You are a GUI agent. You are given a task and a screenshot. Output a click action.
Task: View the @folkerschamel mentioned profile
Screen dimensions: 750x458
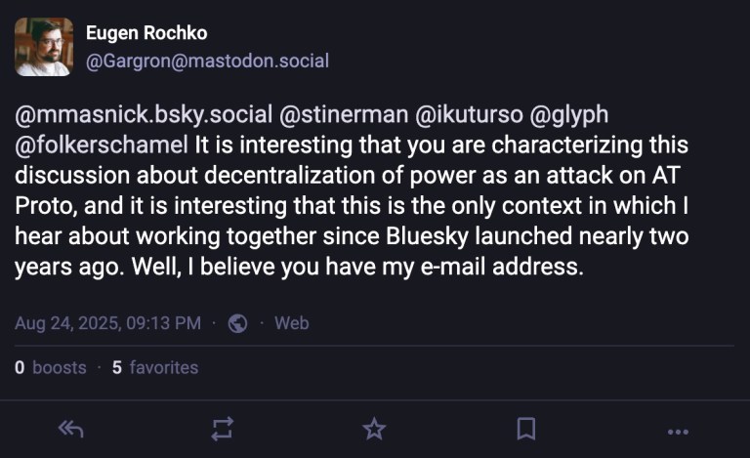point(101,146)
